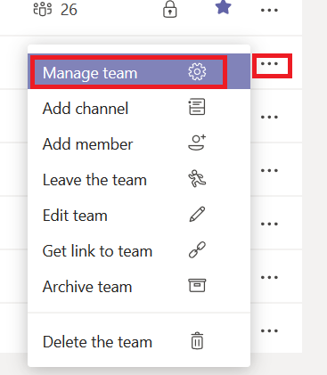
Task: Click the padlock privacy icon
Action: click(170, 9)
